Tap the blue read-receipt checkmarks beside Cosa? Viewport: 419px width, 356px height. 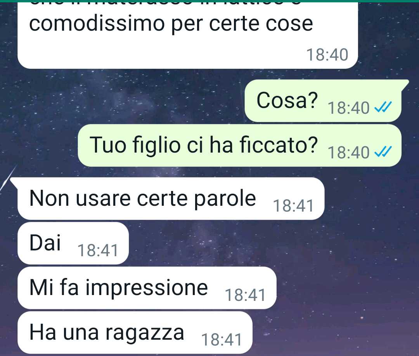pos(383,107)
